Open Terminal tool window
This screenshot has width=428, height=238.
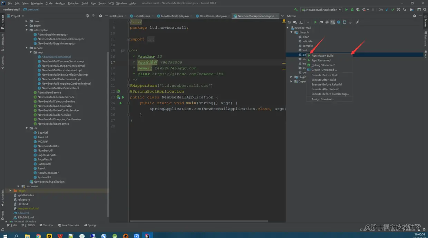(x=46, y=225)
